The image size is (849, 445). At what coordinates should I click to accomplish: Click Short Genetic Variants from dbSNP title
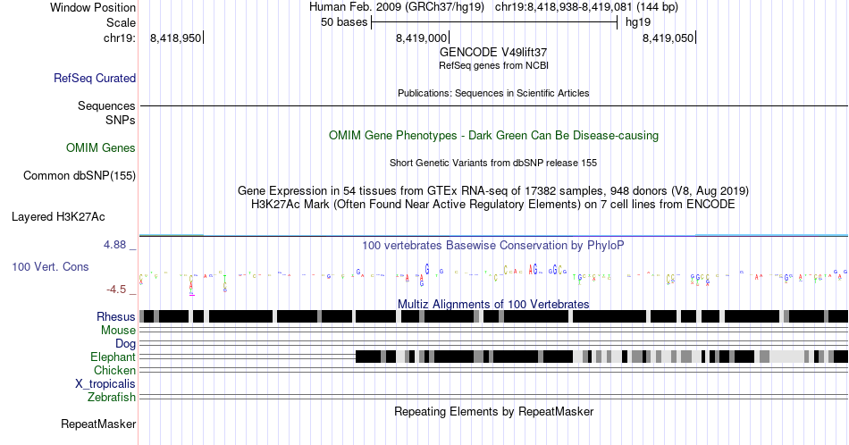493,163
